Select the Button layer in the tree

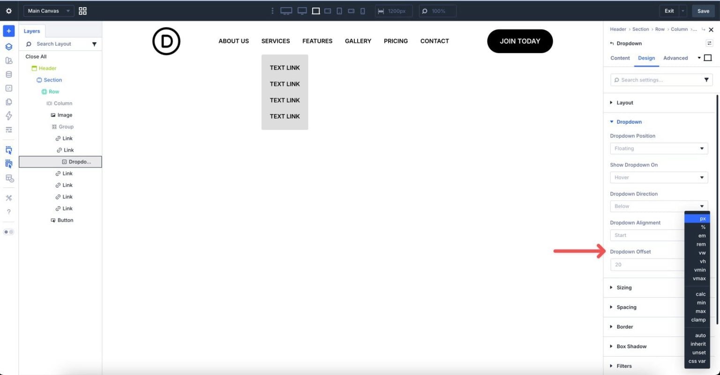tap(62, 220)
